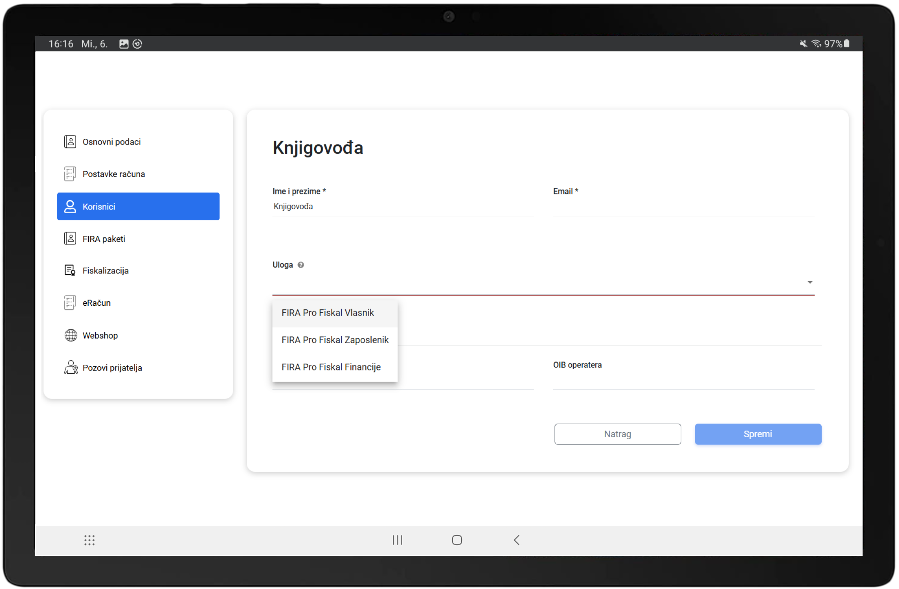Click the Korisnici user icon
899x589 pixels.
coord(70,206)
